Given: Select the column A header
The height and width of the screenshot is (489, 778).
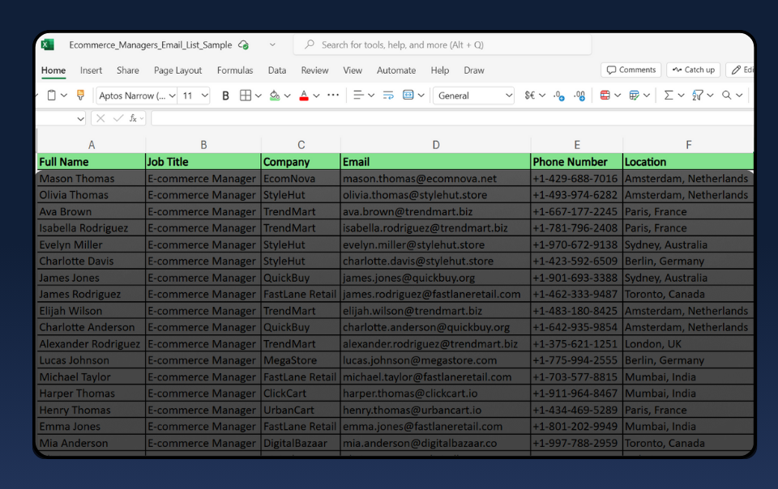Looking at the screenshot, I should [x=92, y=145].
